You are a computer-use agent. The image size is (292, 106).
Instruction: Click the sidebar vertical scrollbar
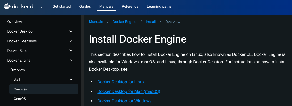pos(82,61)
